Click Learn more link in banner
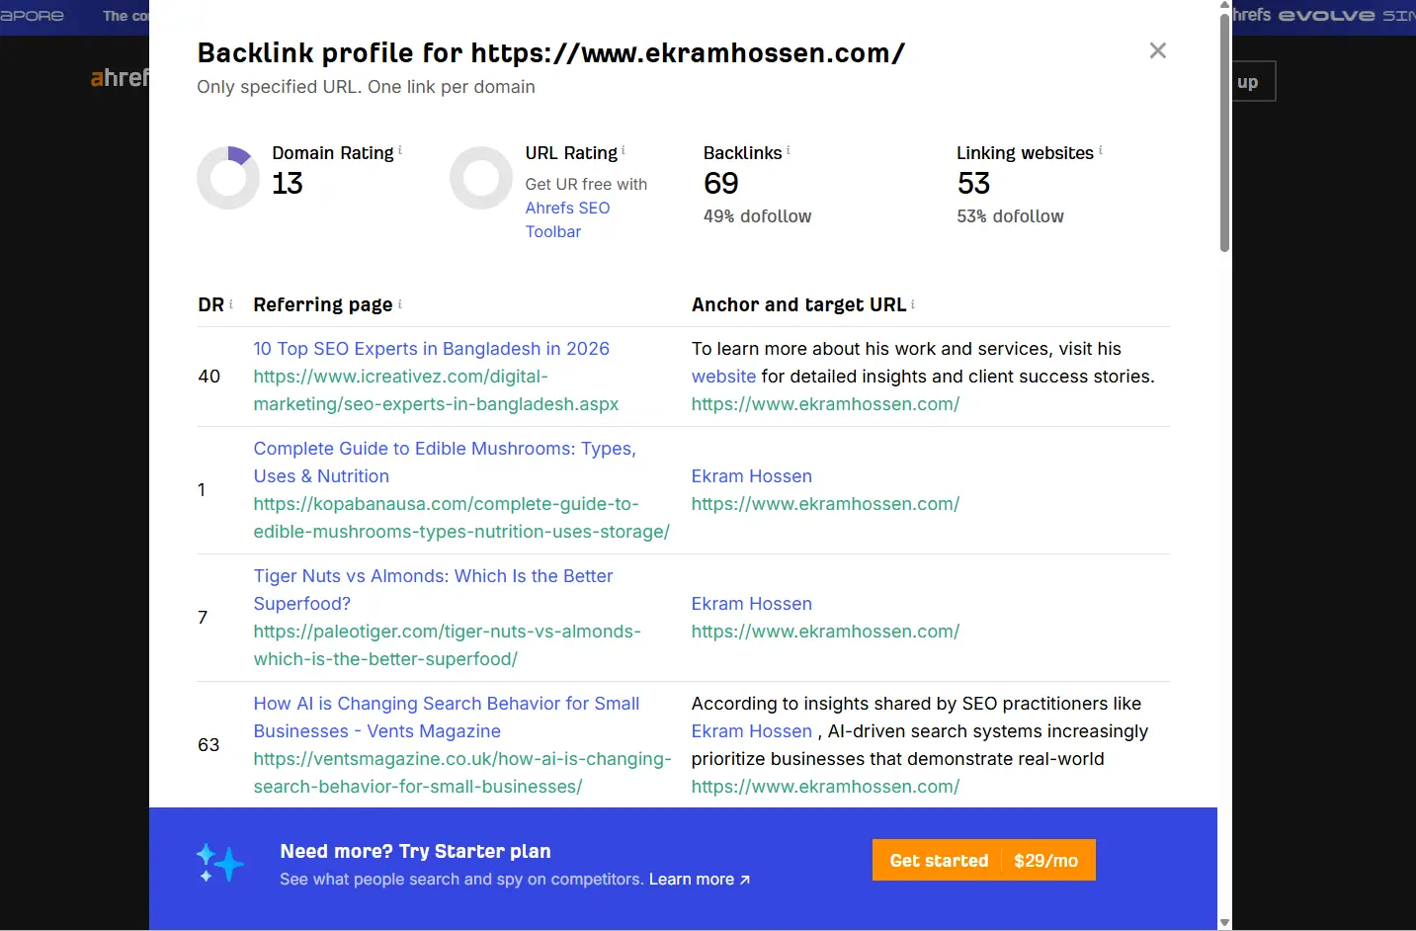Image resolution: width=1416 pixels, height=931 pixels. [699, 880]
